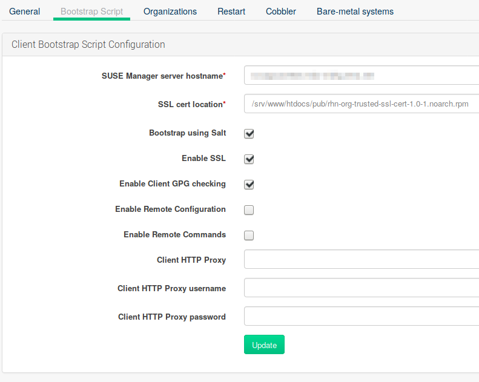Enable the Remote Configuration checkbox
This screenshot has width=479, height=382.
point(249,210)
